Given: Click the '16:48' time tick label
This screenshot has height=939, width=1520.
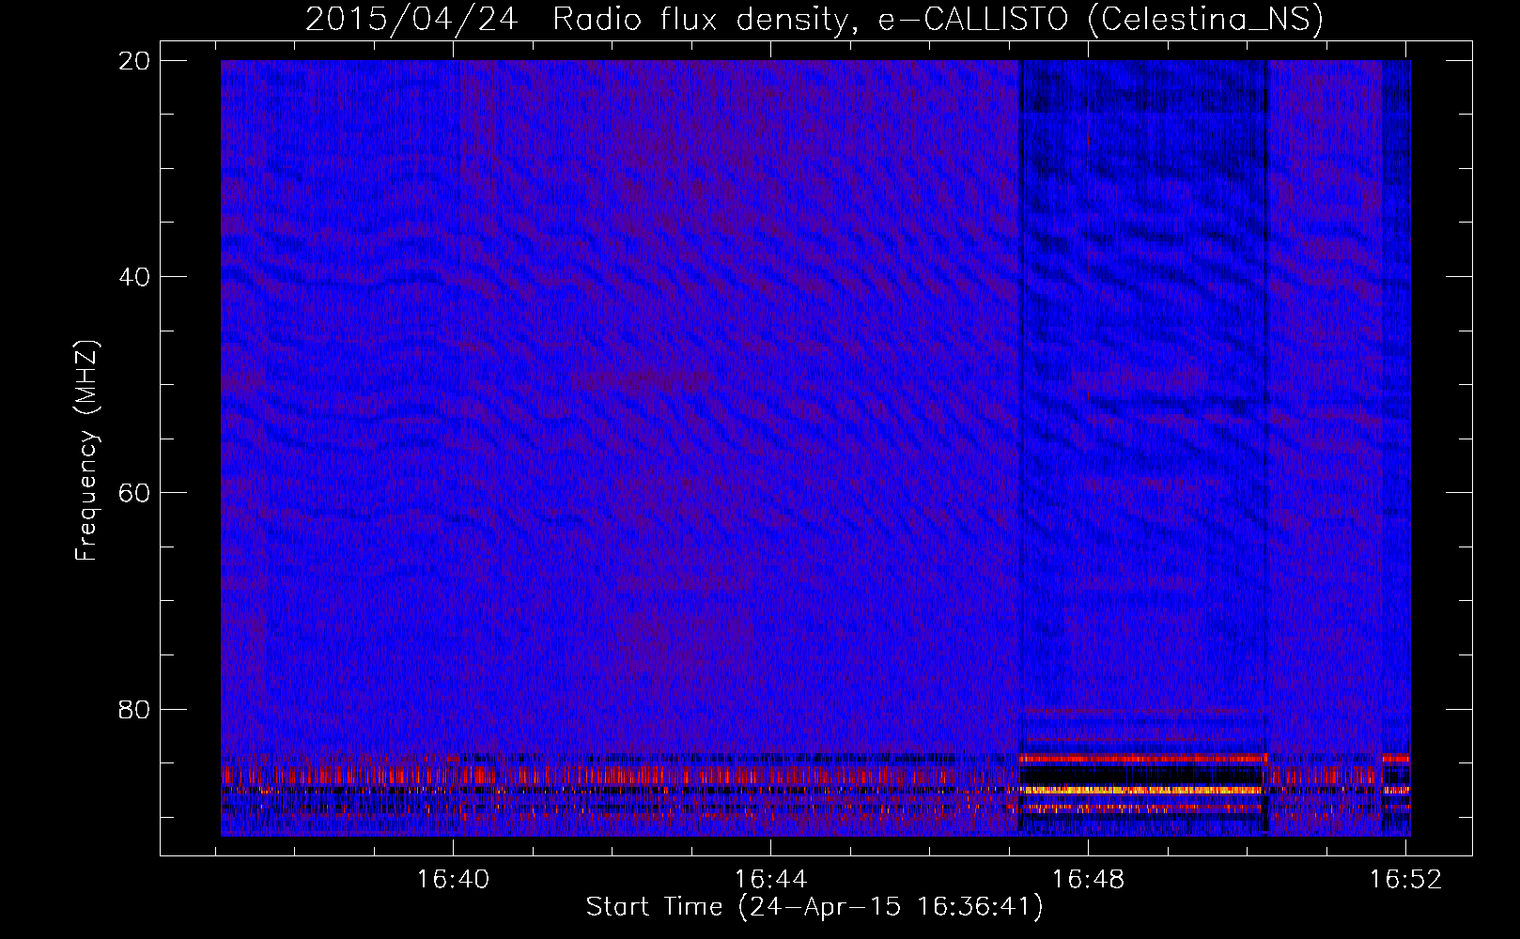Looking at the screenshot, I should pyautogui.click(x=1088, y=880).
